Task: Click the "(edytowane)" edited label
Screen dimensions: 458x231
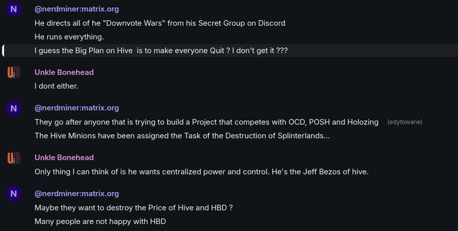Action: click(405, 122)
